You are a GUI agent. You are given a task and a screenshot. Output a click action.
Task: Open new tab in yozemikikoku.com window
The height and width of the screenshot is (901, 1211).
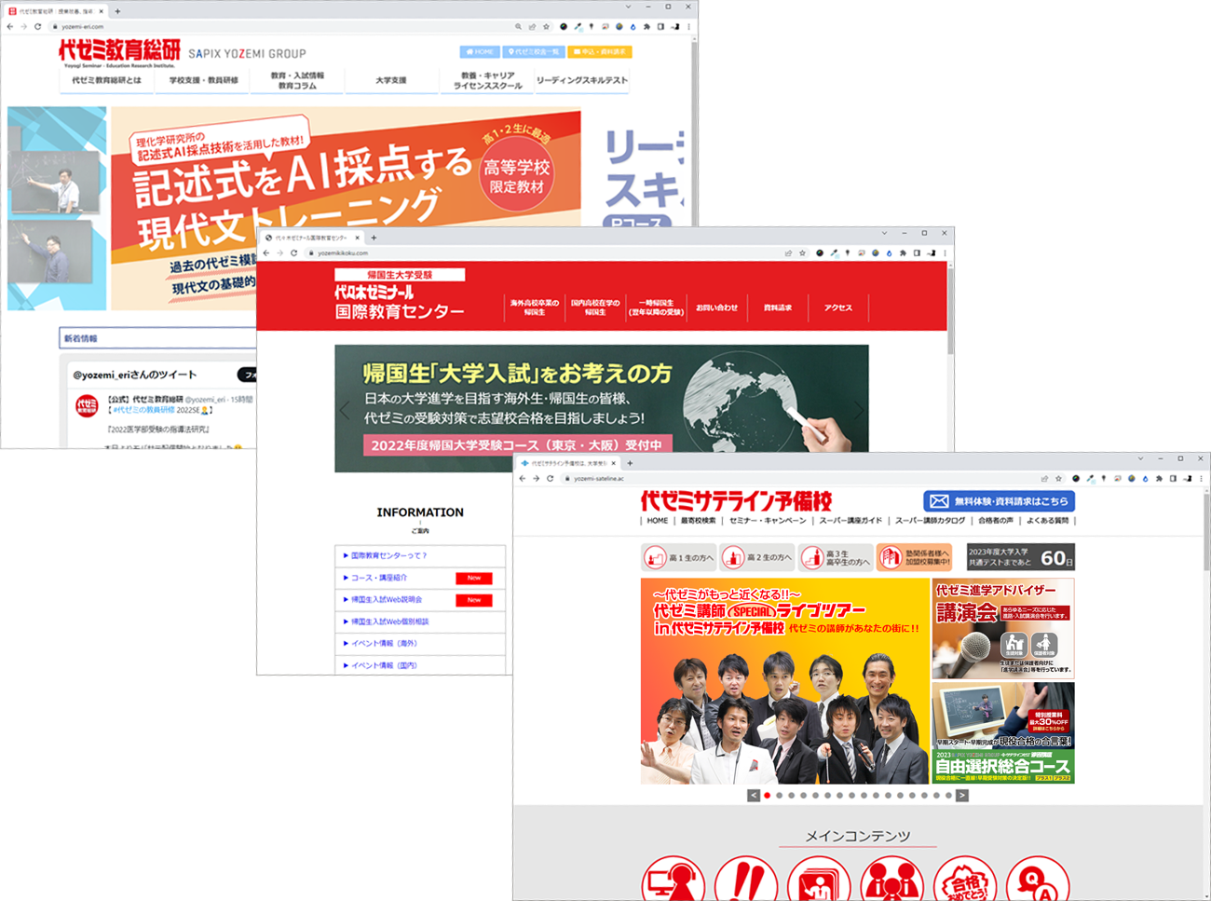point(374,238)
